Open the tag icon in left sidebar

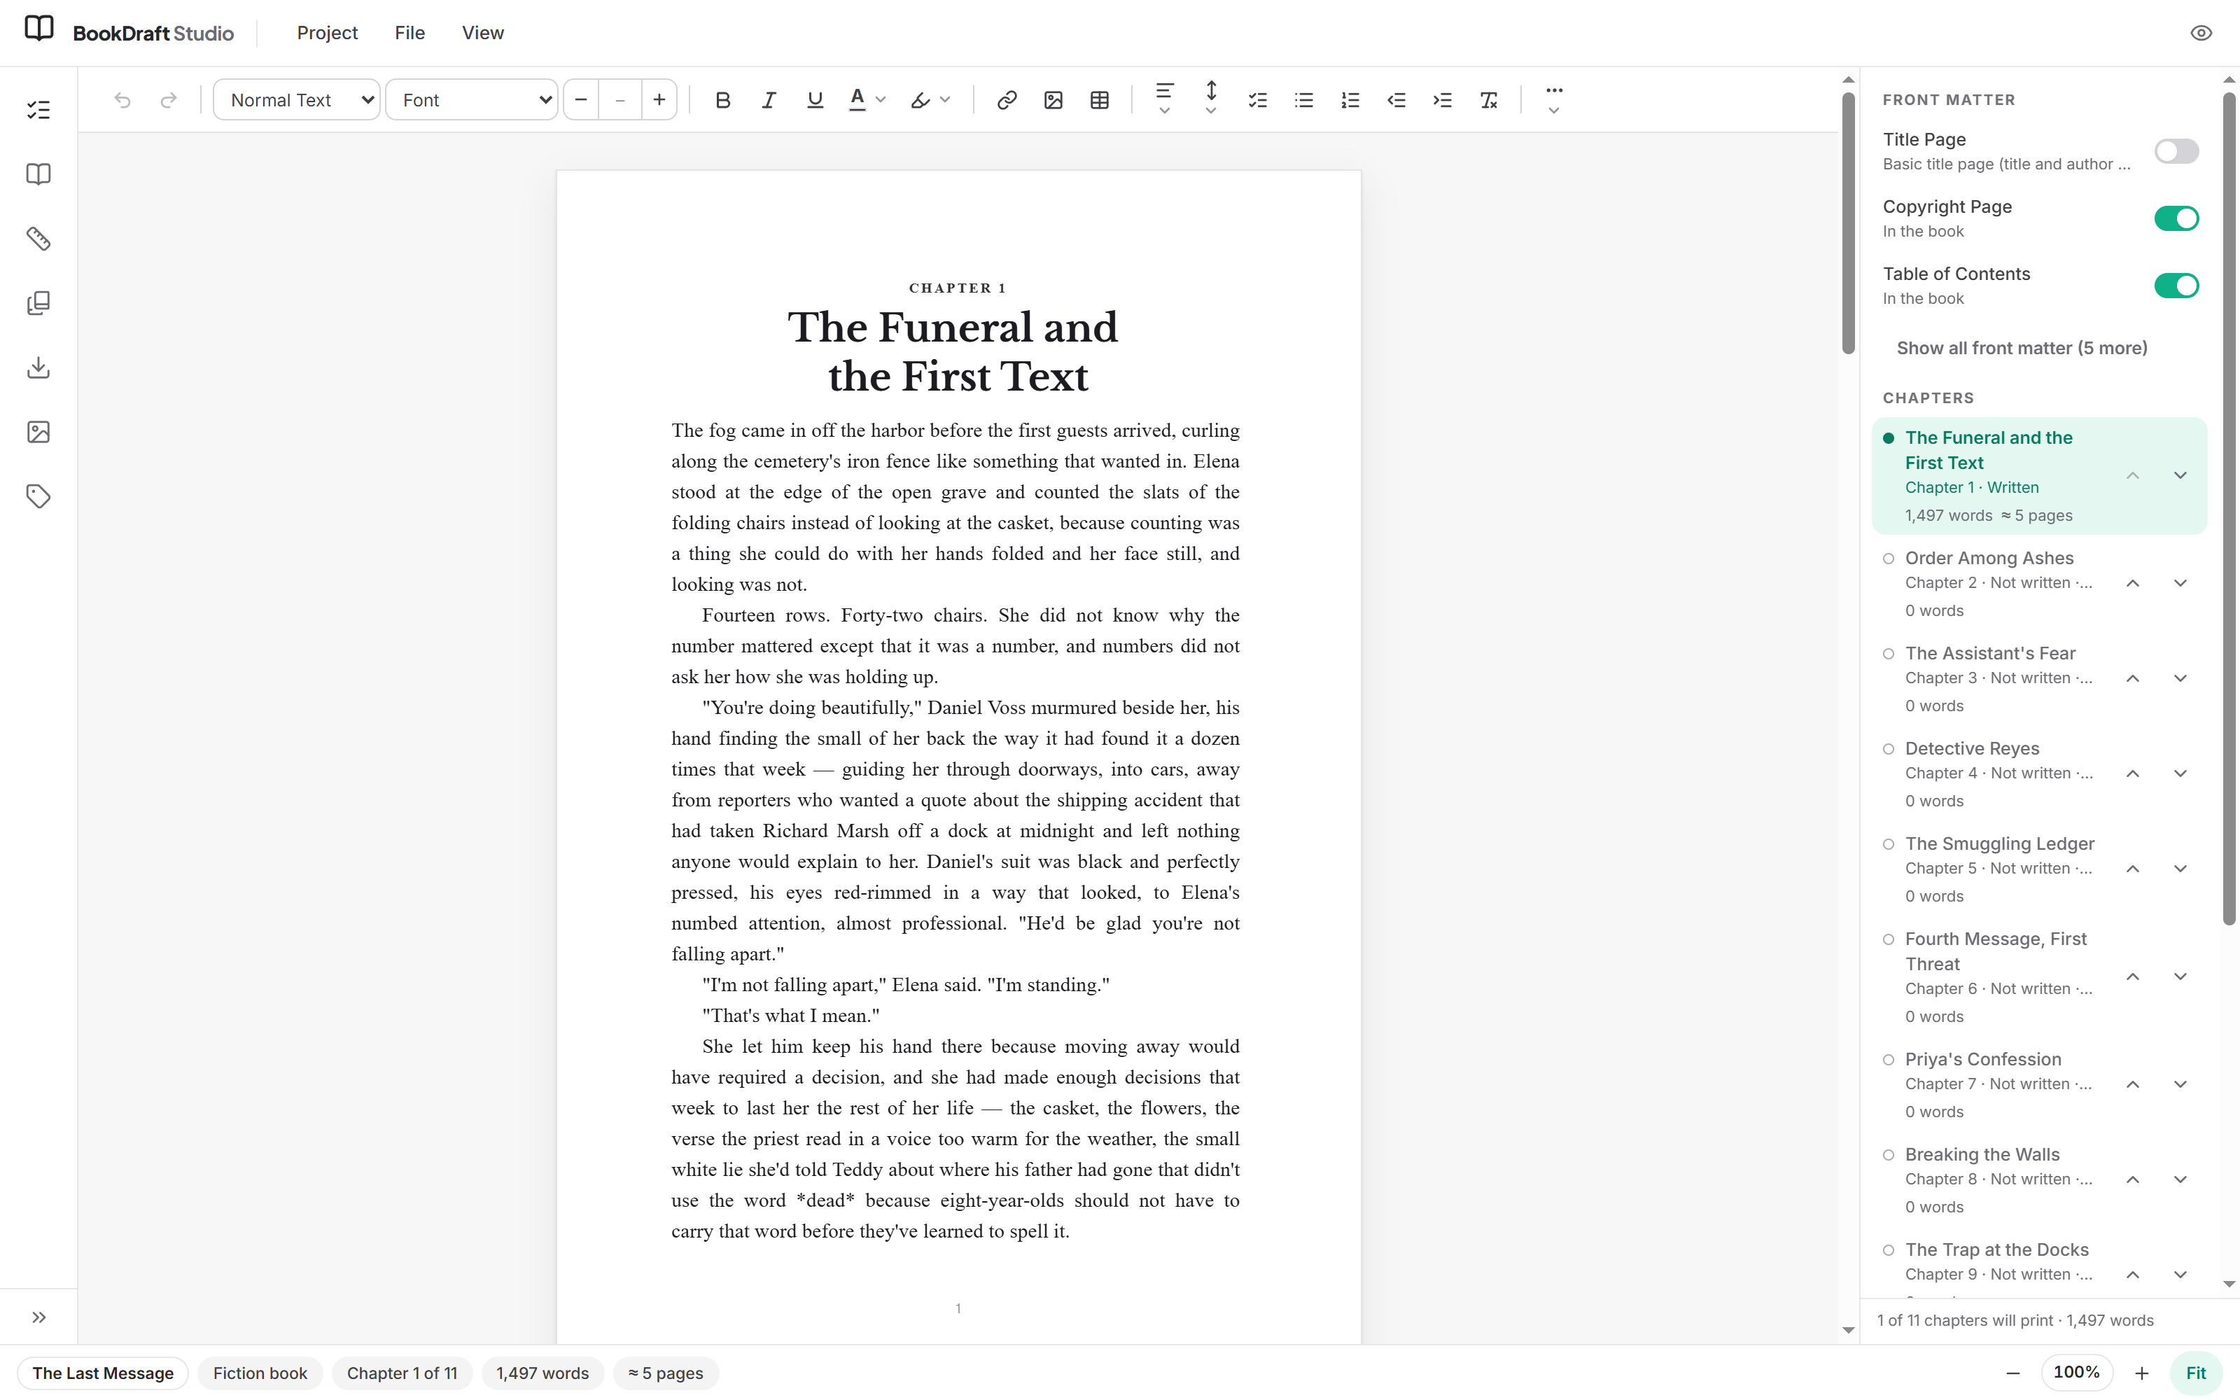[38, 496]
